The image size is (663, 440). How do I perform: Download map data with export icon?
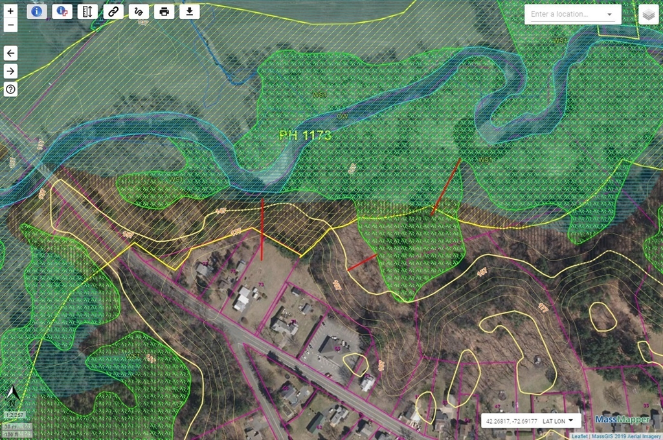pos(189,11)
